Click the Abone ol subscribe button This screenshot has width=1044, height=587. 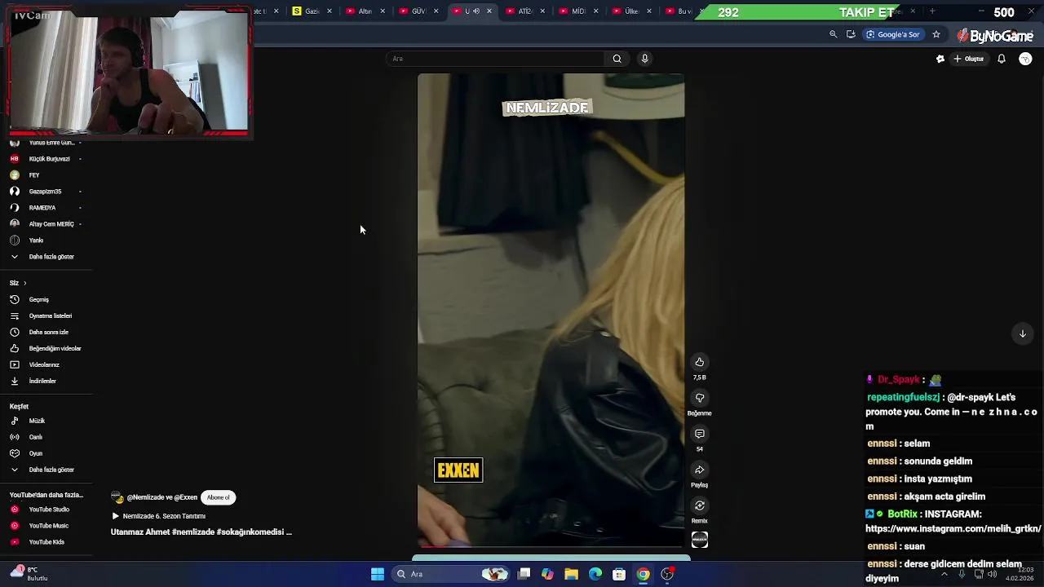click(x=218, y=497)
